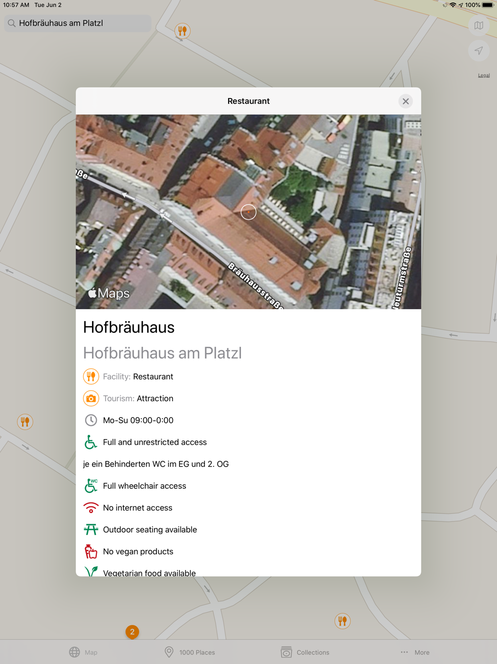Tap the Mo-Su 09:00-0:00 hours text
Viewport: 497px width, 664px height.
click(x=138, y=420)
